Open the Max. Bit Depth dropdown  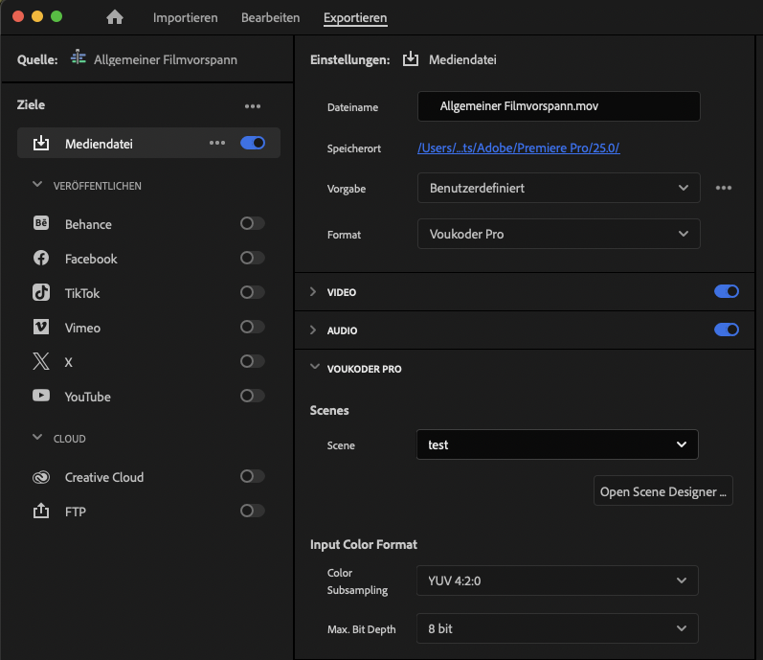click(x=557, y=628)
